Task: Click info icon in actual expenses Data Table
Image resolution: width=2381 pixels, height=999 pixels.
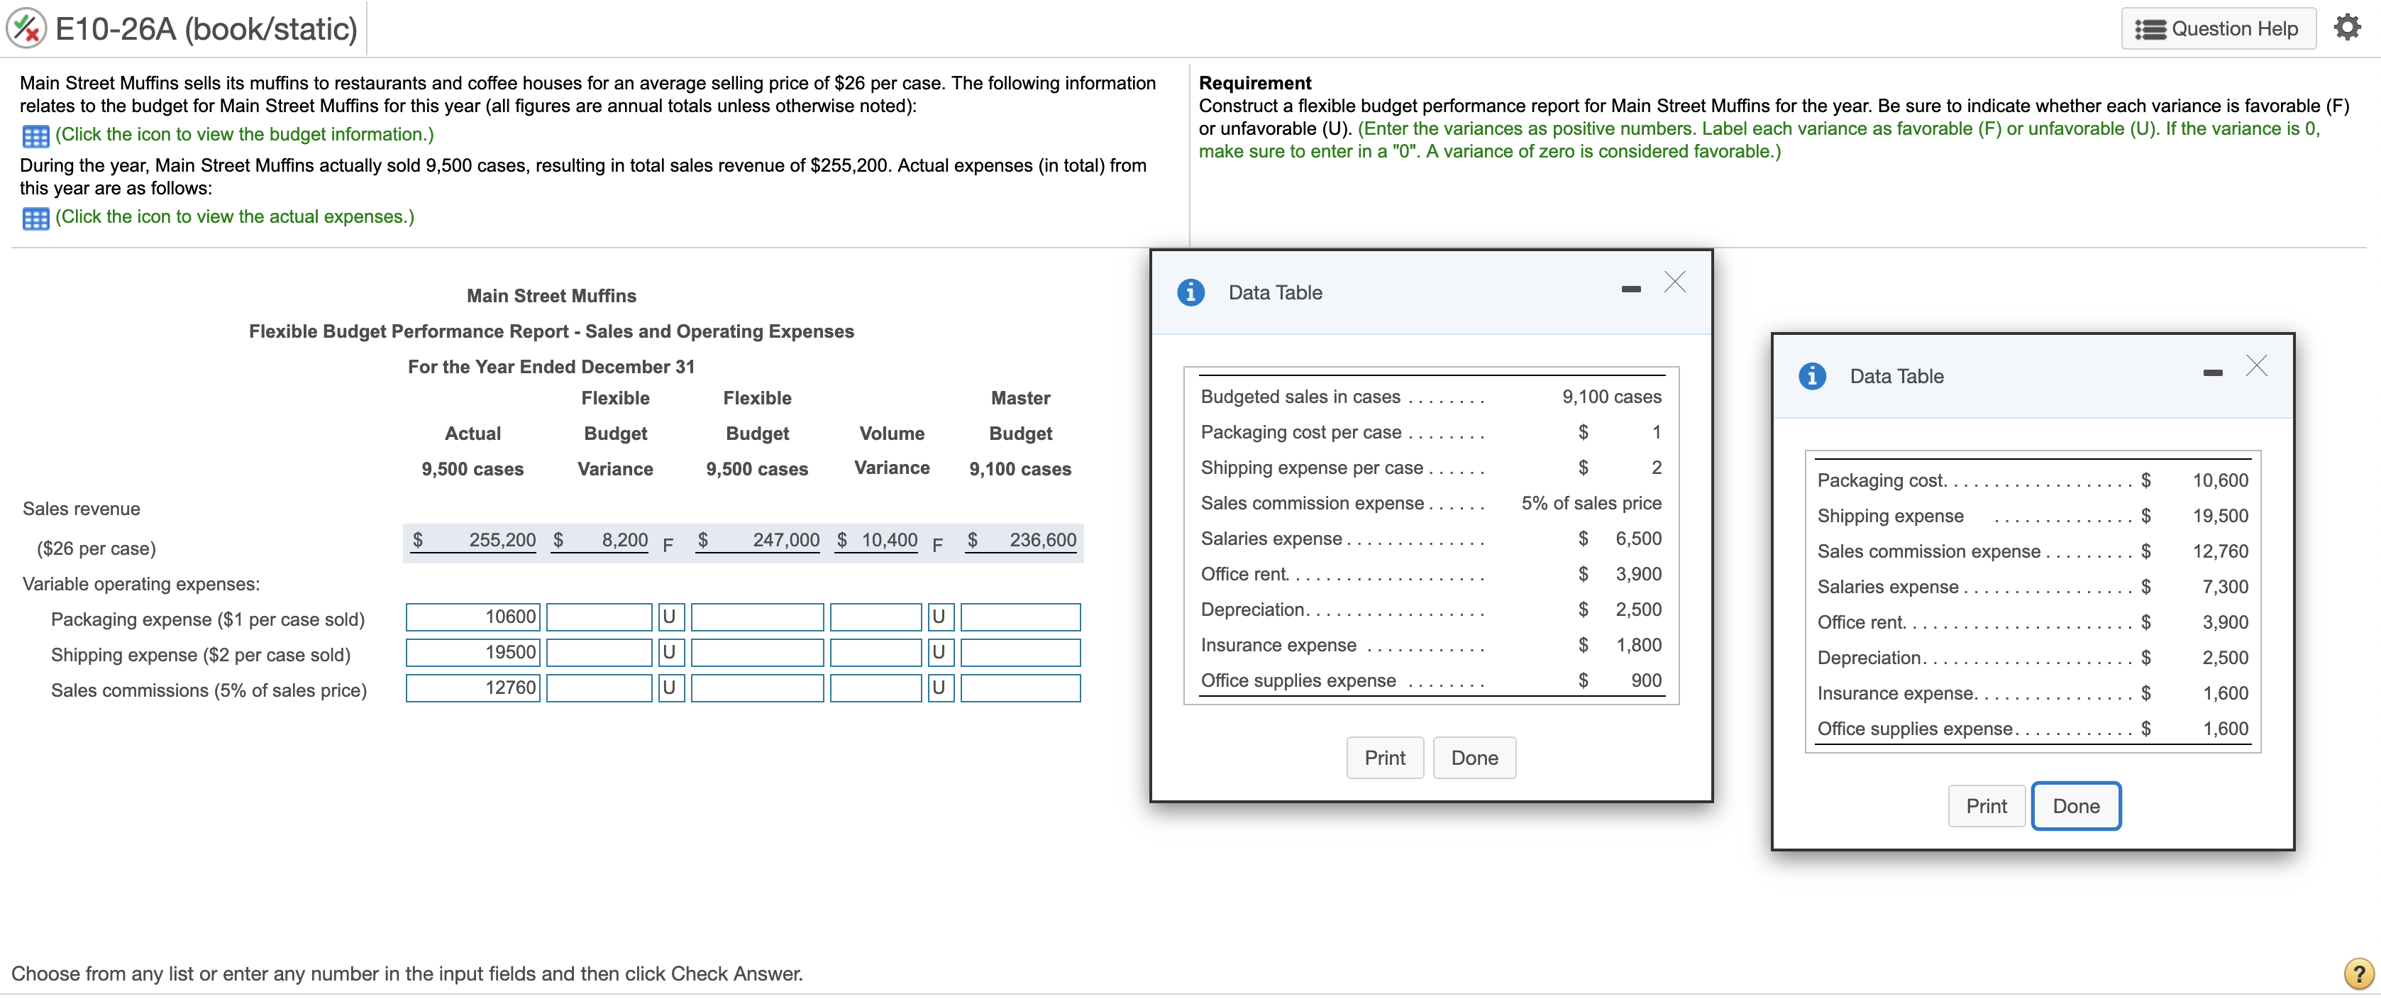Action: click(1811, 376)
